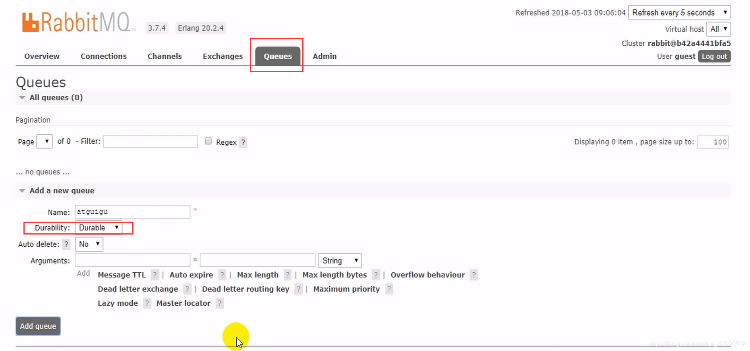Click the 3.7.4 version label
The width and height of the screenshot is (750, 351).
click(157, 28)
